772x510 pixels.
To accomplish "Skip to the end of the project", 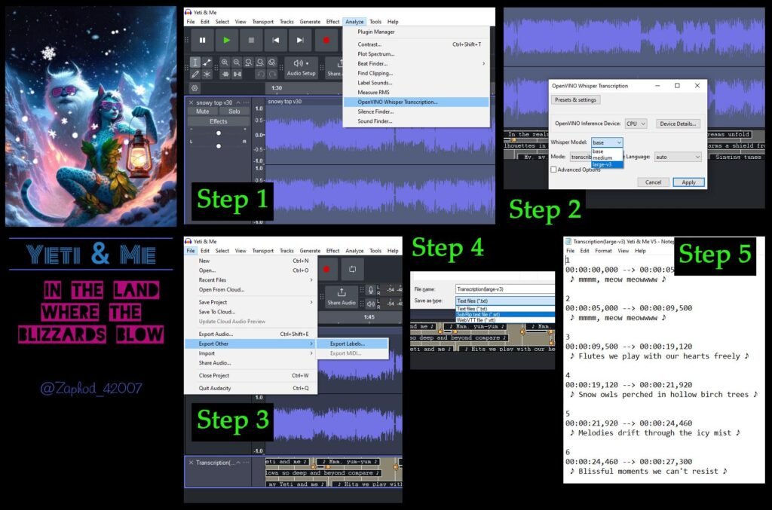I will click(300, 41).
